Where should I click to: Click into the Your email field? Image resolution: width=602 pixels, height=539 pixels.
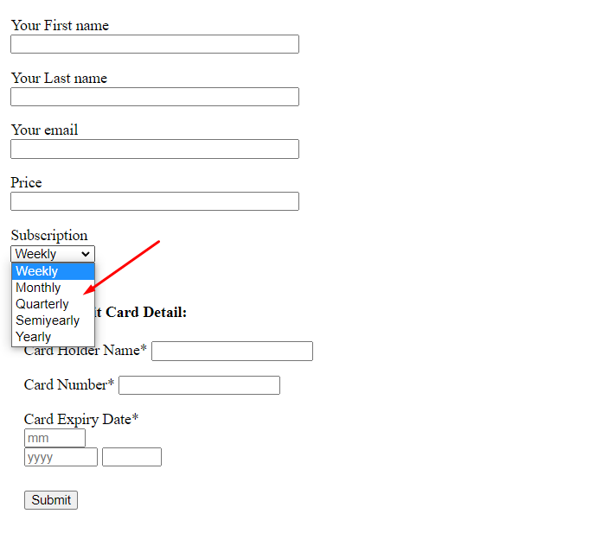tap(155, 149)
